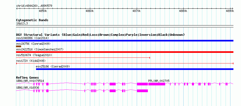The image size is (241, 106).
Task: Click the thick red loss bar esv2422516
Action: coord(125,52)
